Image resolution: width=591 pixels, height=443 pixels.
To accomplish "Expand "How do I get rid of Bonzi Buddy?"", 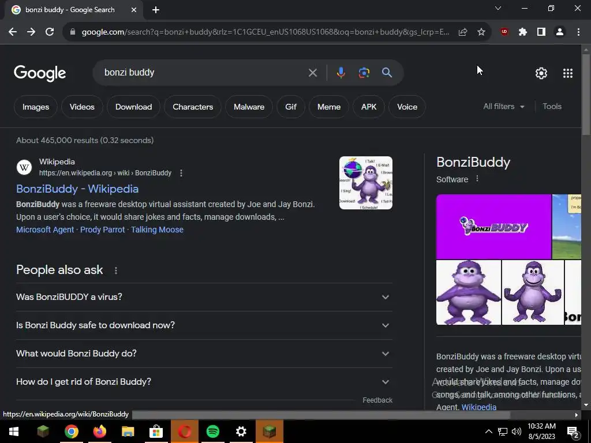I will pyautogui.click(x=204, y=382).
